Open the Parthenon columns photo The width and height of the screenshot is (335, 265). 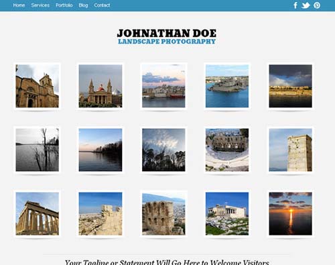pos(38,213)
